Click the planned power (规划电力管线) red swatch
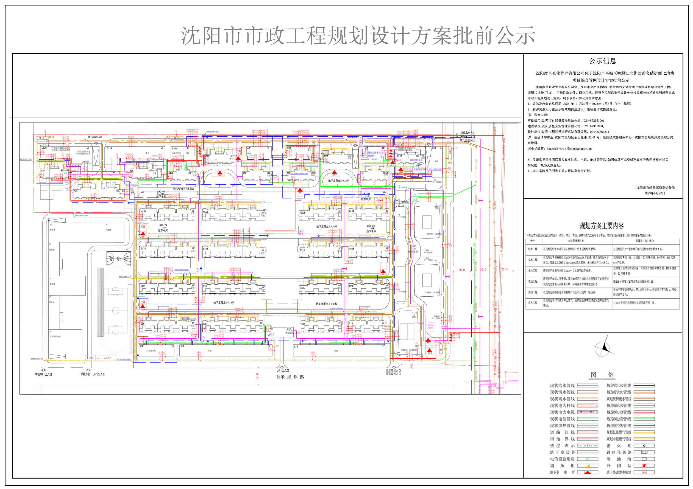693x489 pixels. pos(644,412)
